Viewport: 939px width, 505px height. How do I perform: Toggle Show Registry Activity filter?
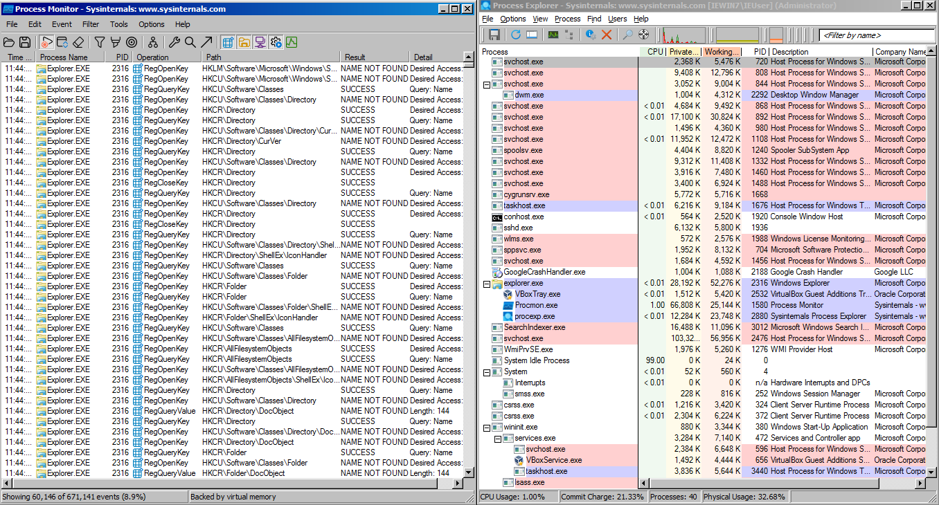(228, 42)
